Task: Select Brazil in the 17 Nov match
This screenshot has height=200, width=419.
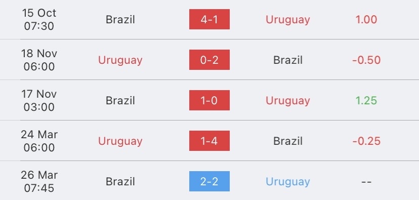Action: click(x=120, y=101)
